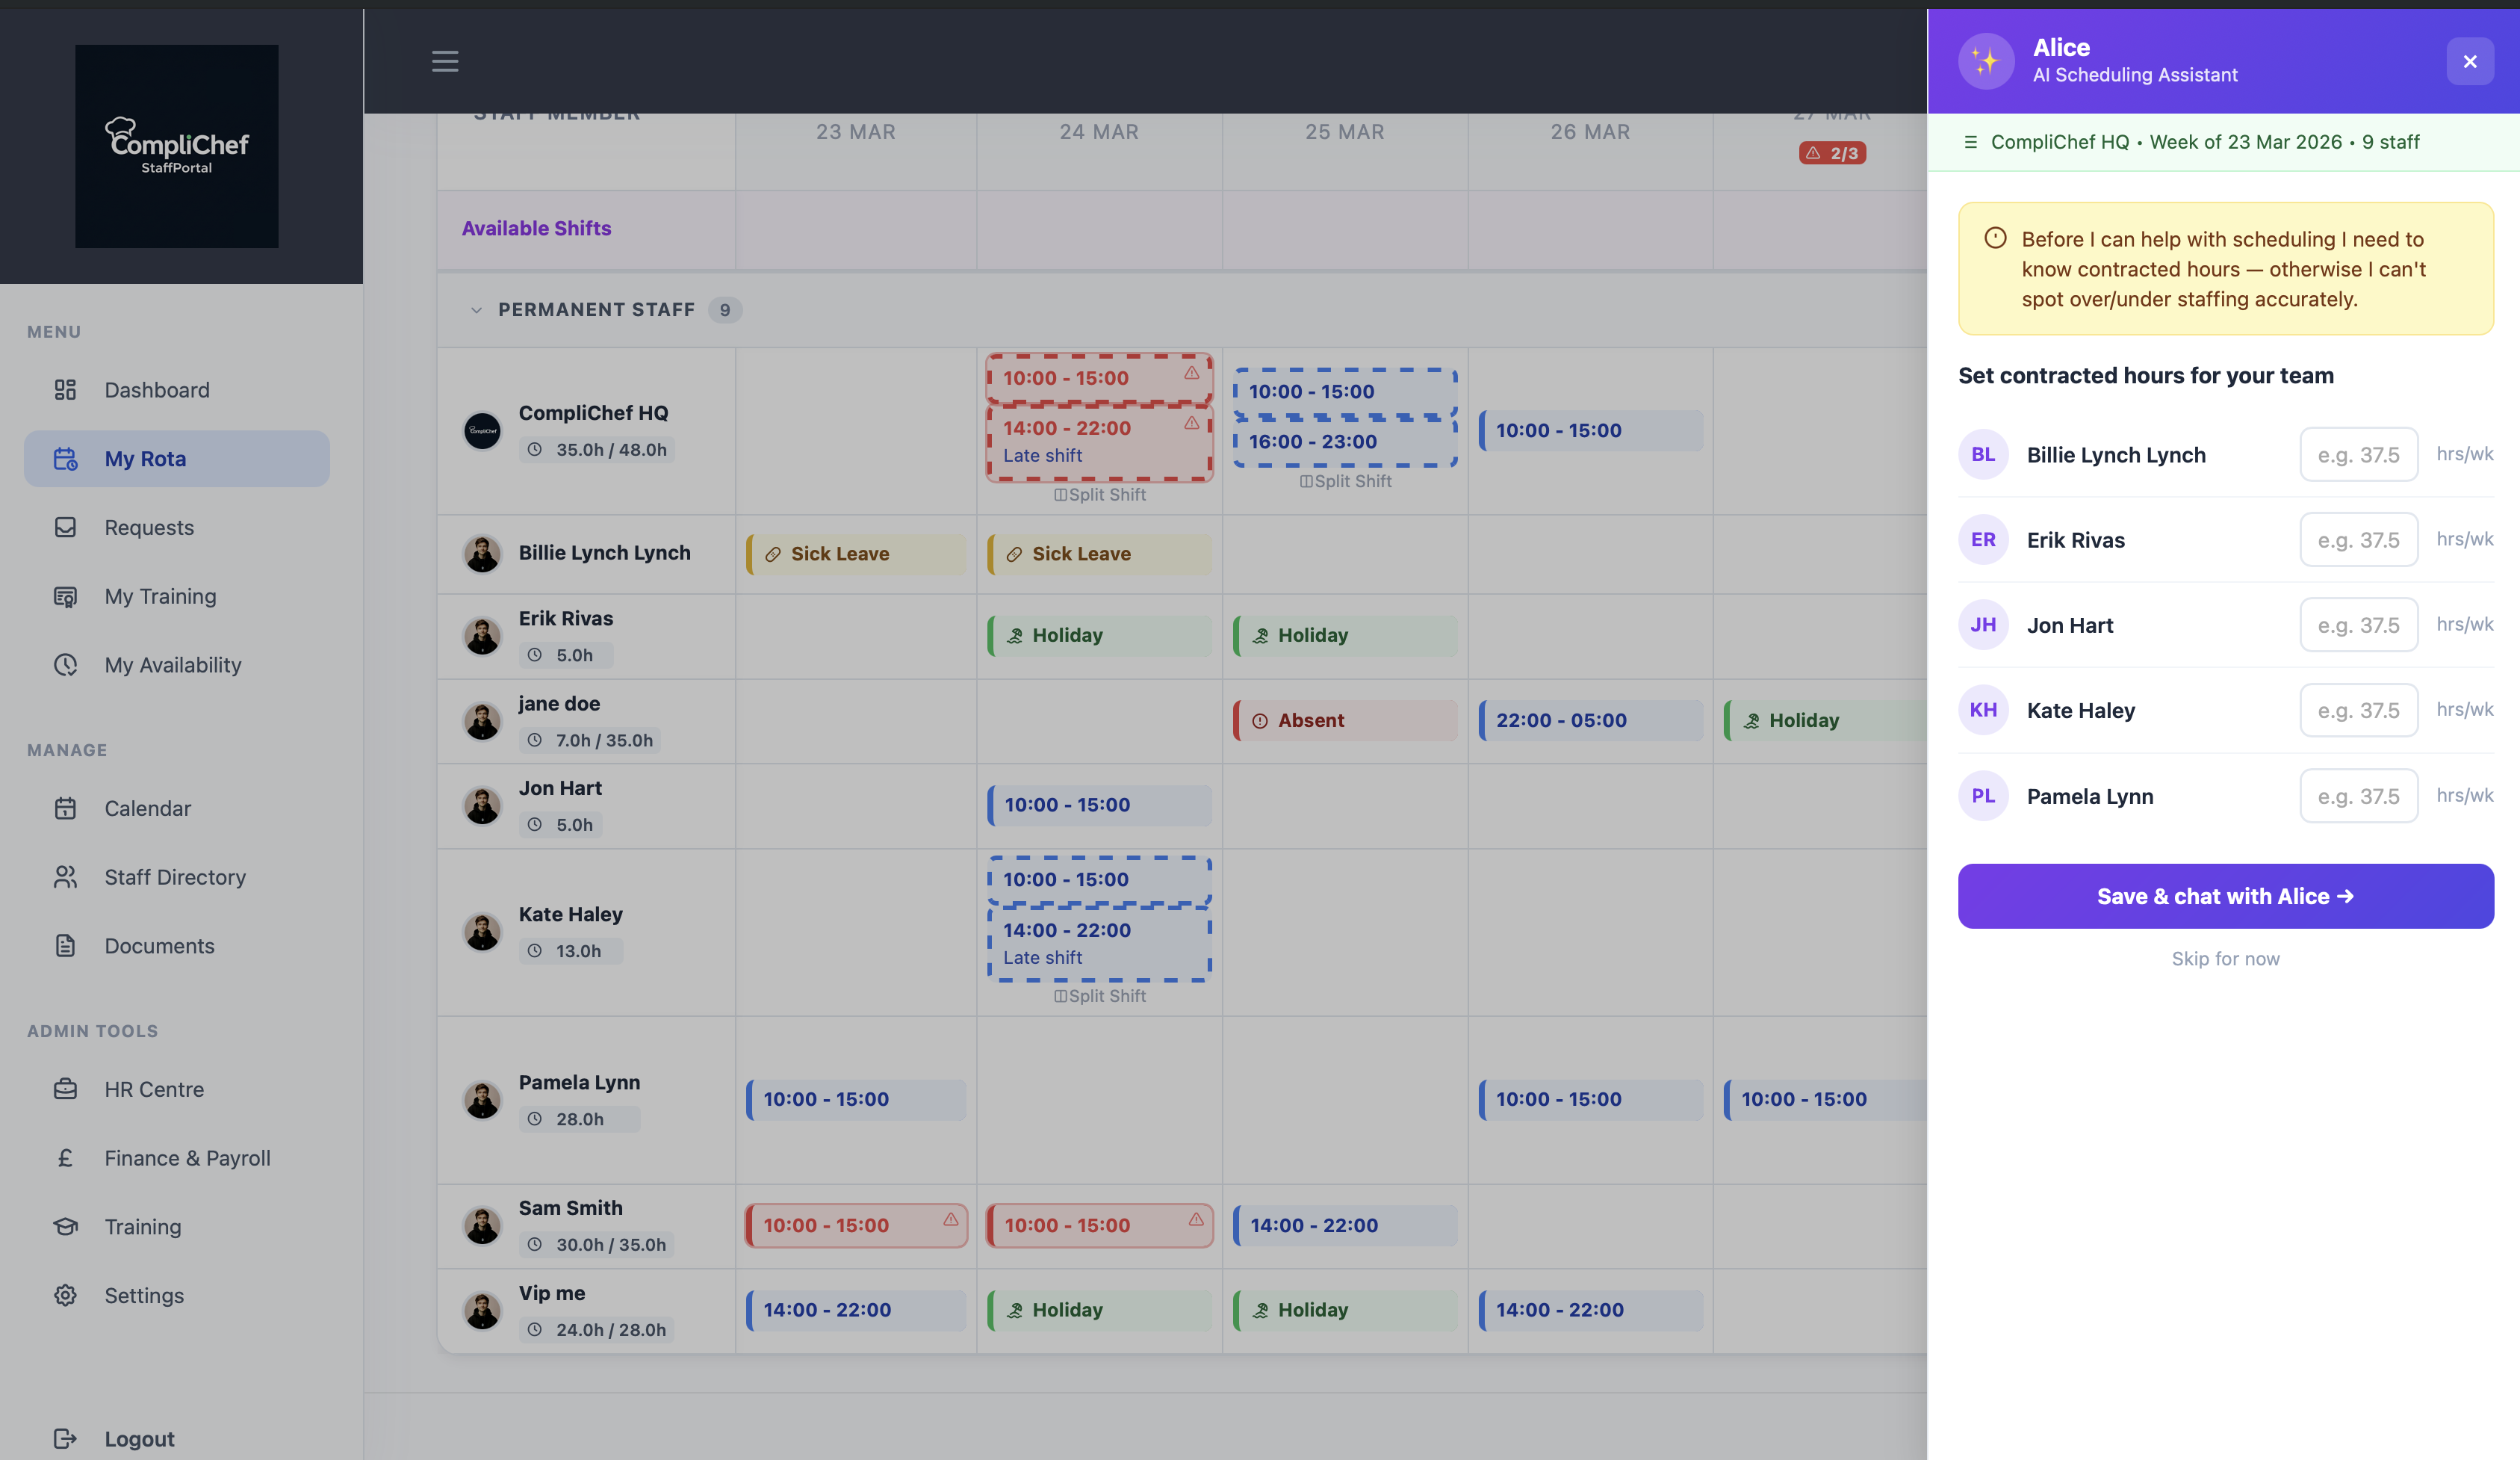The height and width of the screenshot is (1460, 2520).
Task: Open the Settings gear icon
Action: pyautogui.click(x=65, y=1295)
